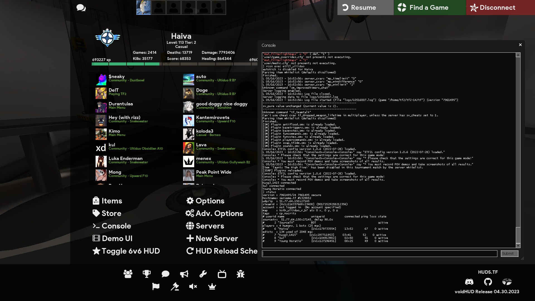Click the speech bubble icon in bottom toolbar
This screenshot has height=301, width=535.
point(166,274)
